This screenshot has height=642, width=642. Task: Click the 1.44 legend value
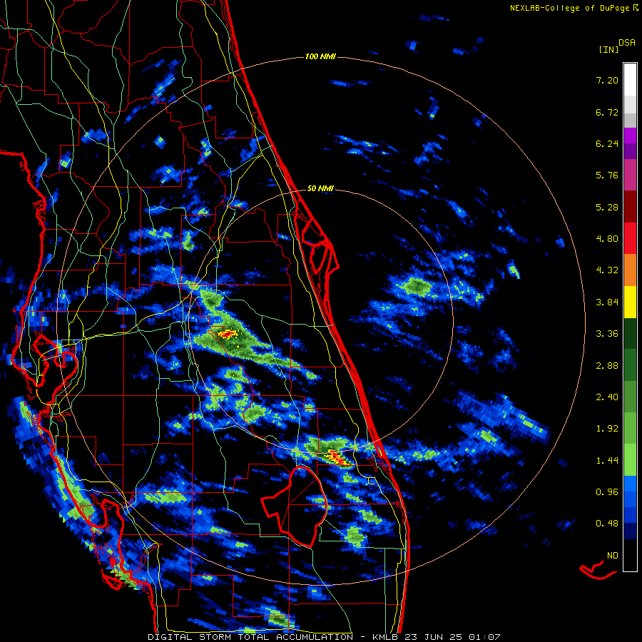(x=607, y=461)
